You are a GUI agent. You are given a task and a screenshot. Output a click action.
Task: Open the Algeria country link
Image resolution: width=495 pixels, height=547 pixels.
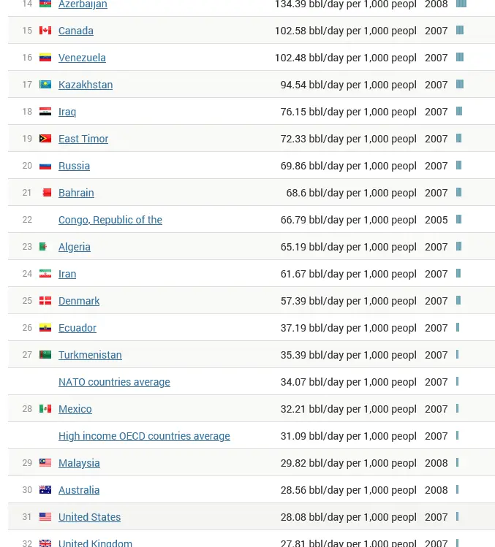click(x=75, y=247)
